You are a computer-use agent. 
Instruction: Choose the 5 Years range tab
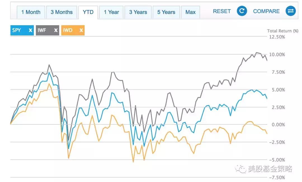coord(166,12)
